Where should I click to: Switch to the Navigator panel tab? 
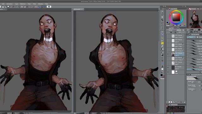(192, 9)
